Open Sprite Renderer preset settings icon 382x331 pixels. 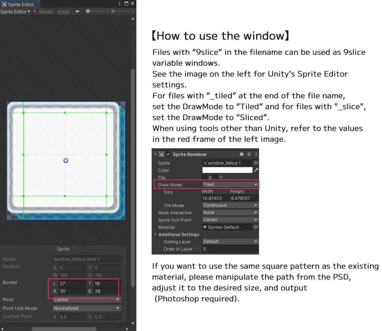[x=249, y=154]
